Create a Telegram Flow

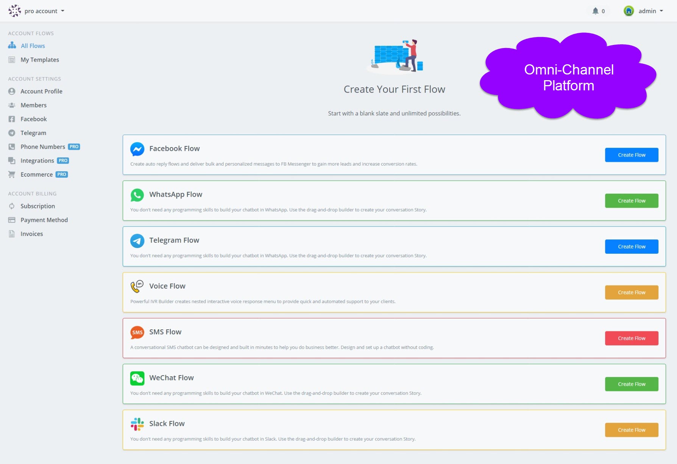632,247
